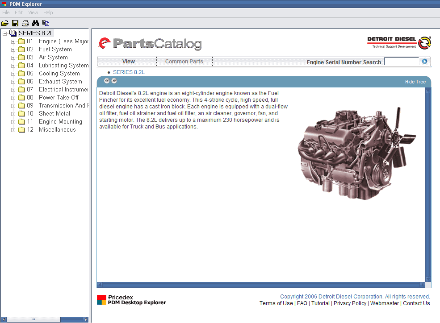Click the binoculars Find icon

coord(35,23)
